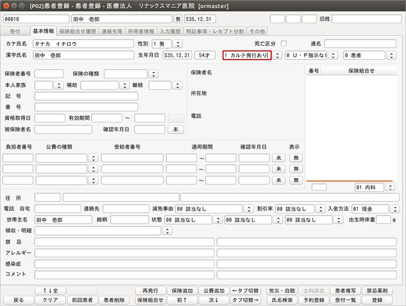Screen dimensions: 406x306
Task: Open the 所得者情報 tab
Action: [141, 31]
